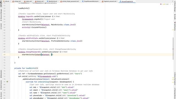Image resolution: width=176 pixels, height=99 pixels.
Task: Open activity_forgot_password.xml tab
Action: pyautogui.click(x=70, y=1)
